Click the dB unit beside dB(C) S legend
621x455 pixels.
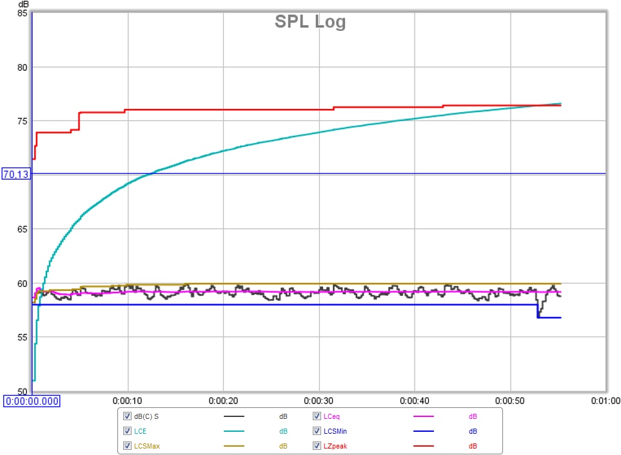(x=283, y=416)
